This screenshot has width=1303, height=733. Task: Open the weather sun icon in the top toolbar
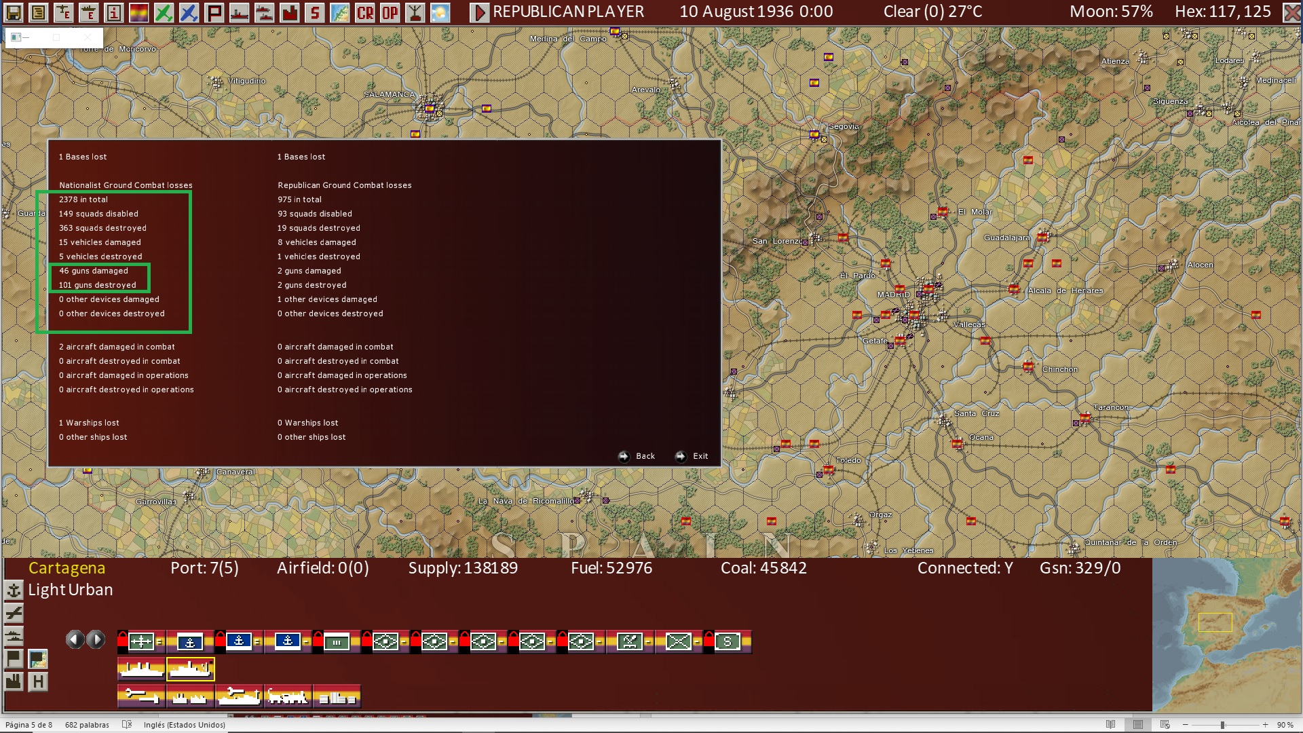point(440,12)
